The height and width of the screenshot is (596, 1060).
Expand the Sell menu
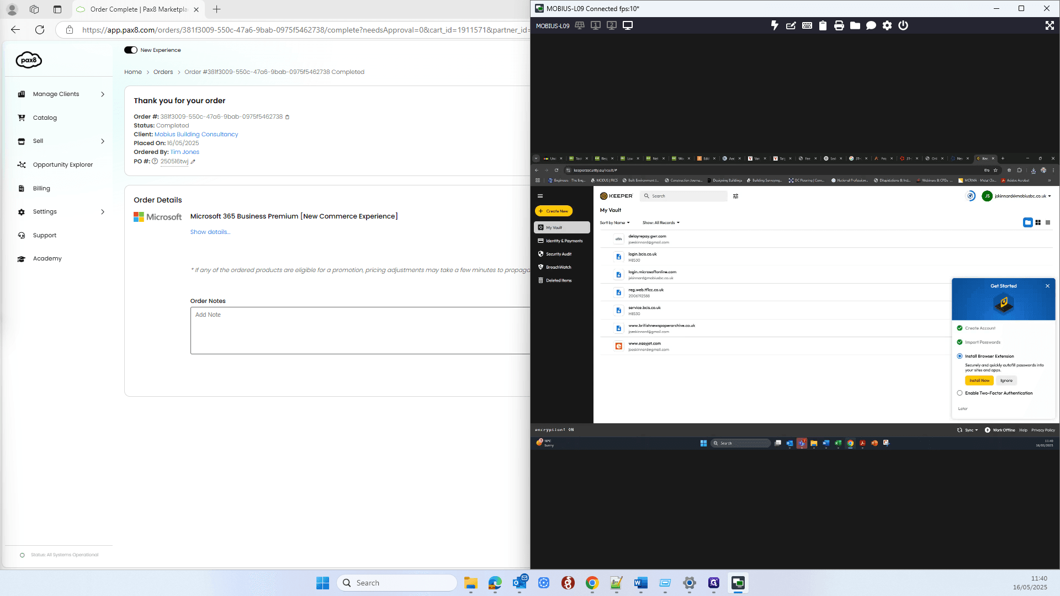[61, 141]
